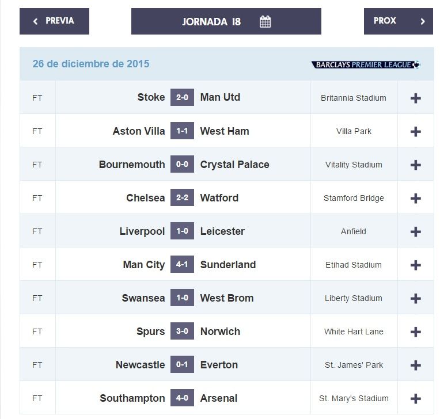
Task: Open the calendar icon next to Jornada 18
Action: point(265,22)
